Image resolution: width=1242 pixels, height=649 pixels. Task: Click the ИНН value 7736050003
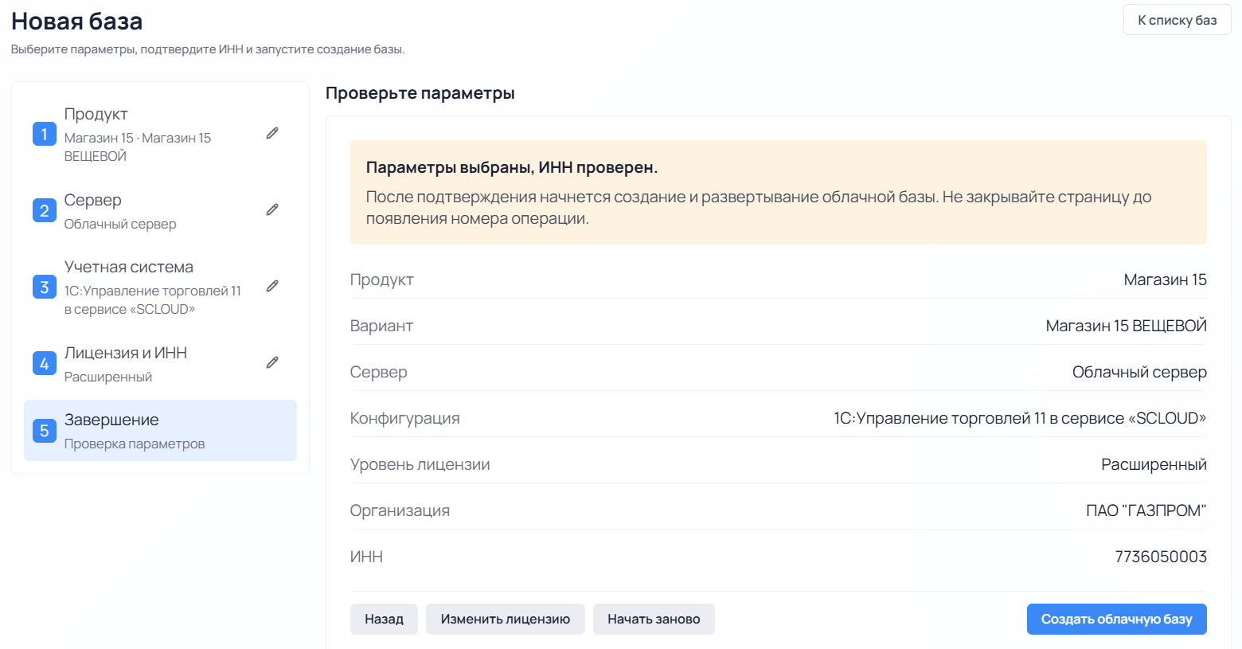tap(1161, 557)
